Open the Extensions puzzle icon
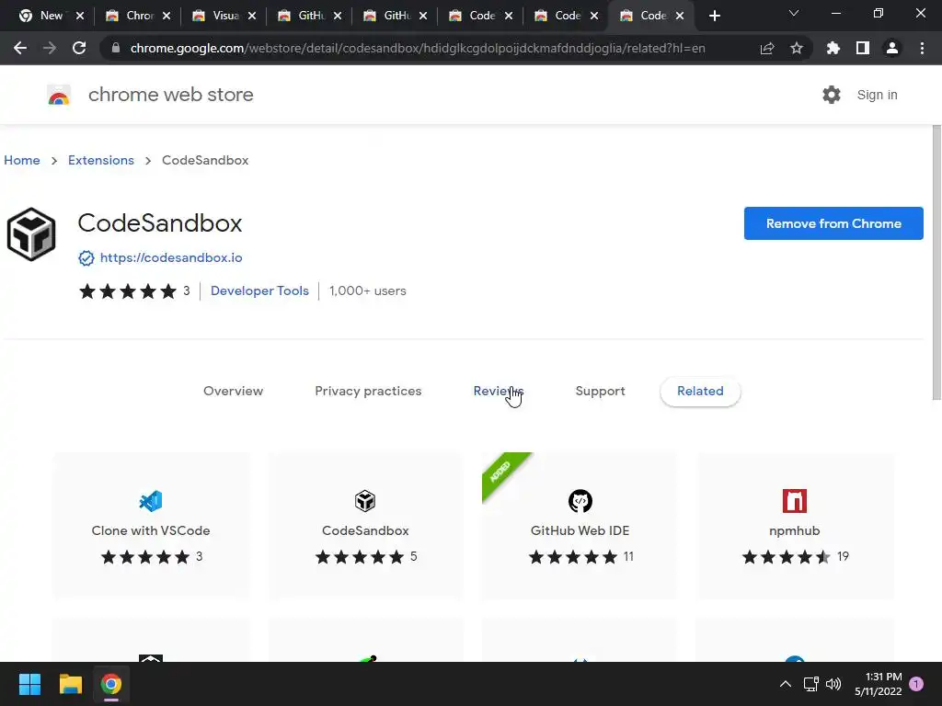Screen dimensions: 942x706 click(x=833, y=48)
